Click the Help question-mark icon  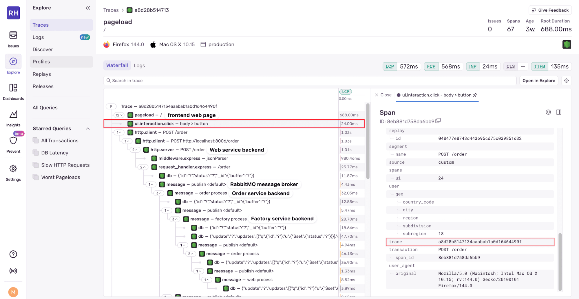(13, 254)
